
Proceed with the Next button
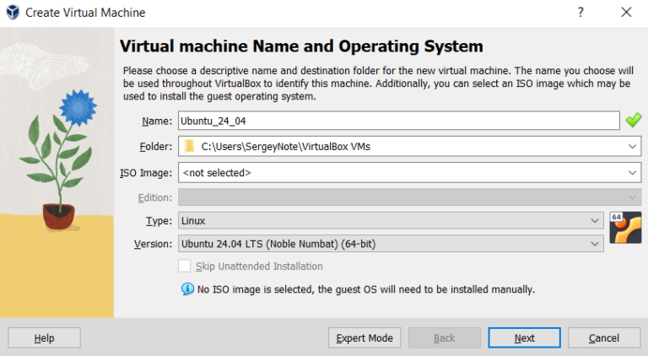(524, 337)
